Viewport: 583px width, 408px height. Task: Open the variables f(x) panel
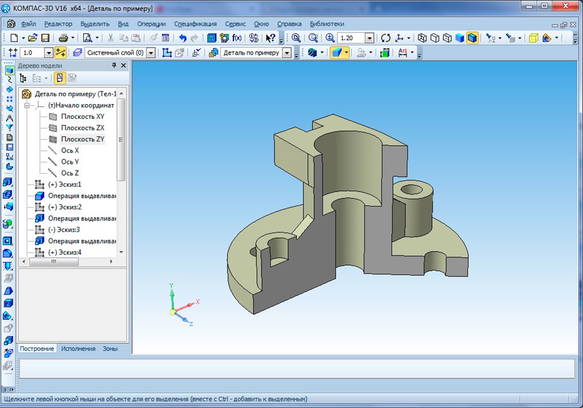pos(237,38)
